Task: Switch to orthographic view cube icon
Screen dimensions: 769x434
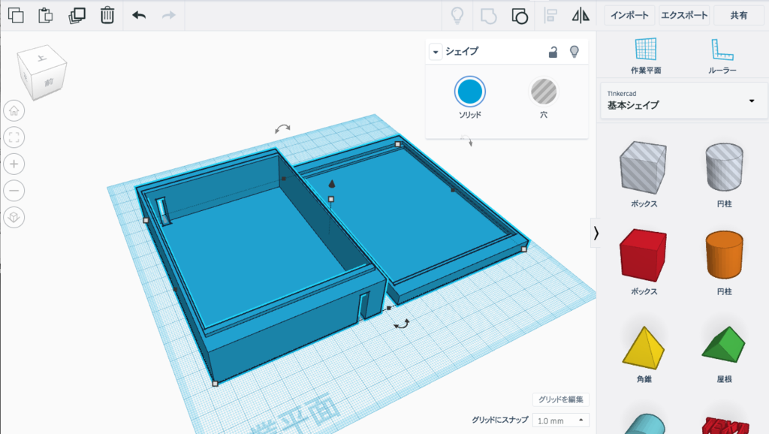Action: point(14,217)
